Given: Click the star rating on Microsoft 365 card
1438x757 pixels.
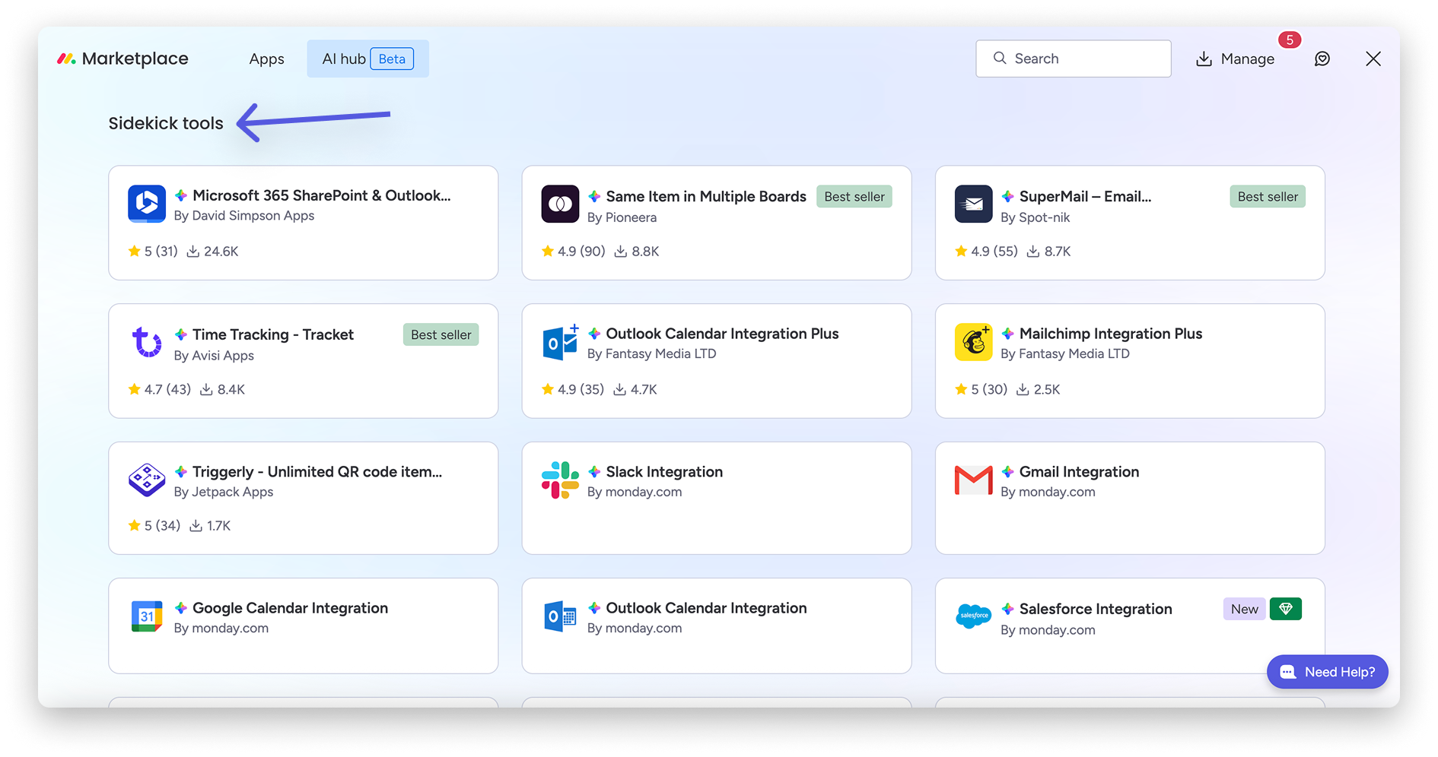Looking at the screenshot, I should (x=153, y=251).
